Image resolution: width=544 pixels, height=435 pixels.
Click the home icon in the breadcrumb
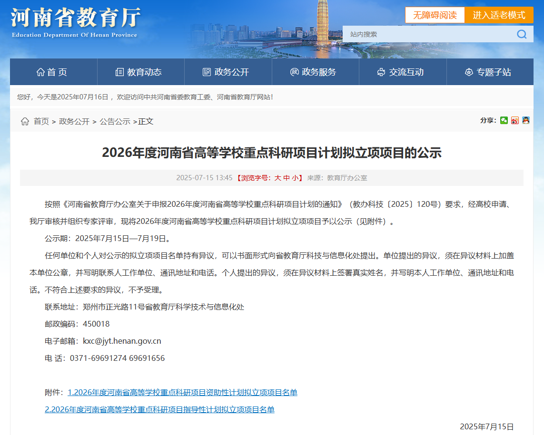(x=25, y=121)
